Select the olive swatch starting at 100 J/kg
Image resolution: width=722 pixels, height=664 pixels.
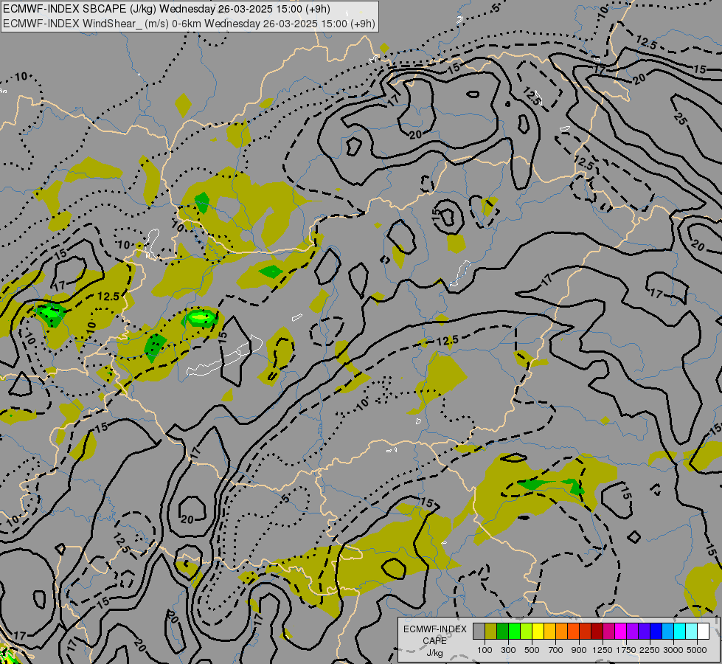coord(491,632)
